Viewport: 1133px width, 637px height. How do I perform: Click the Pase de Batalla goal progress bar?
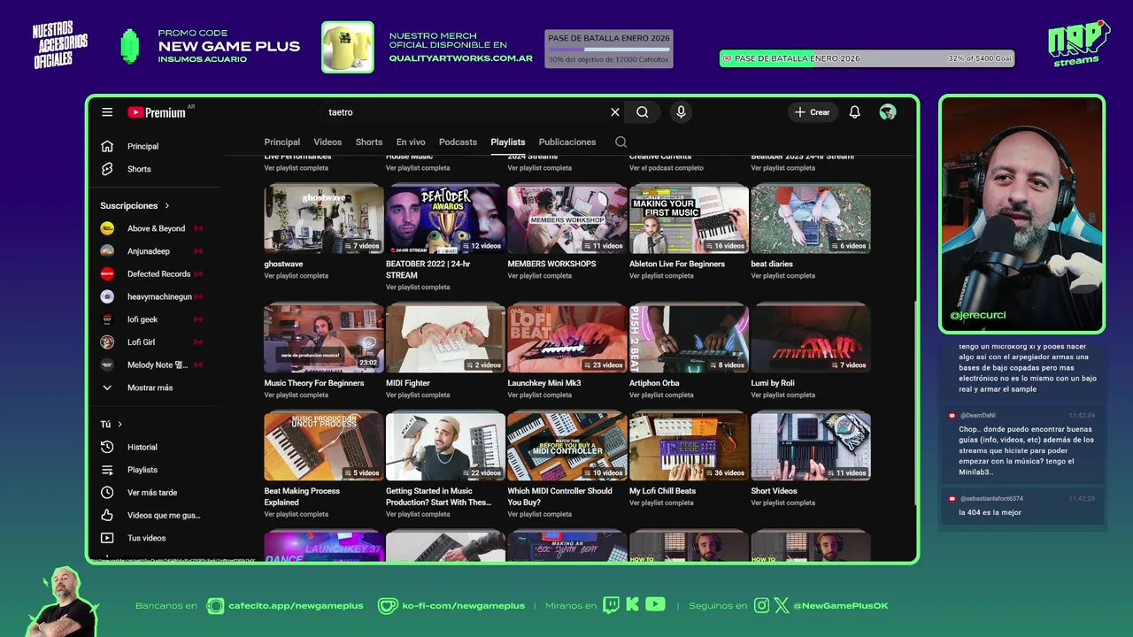coord(867,58)
